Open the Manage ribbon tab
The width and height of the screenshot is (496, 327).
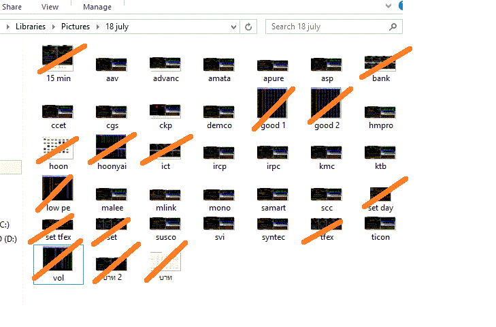coord(97,7)
